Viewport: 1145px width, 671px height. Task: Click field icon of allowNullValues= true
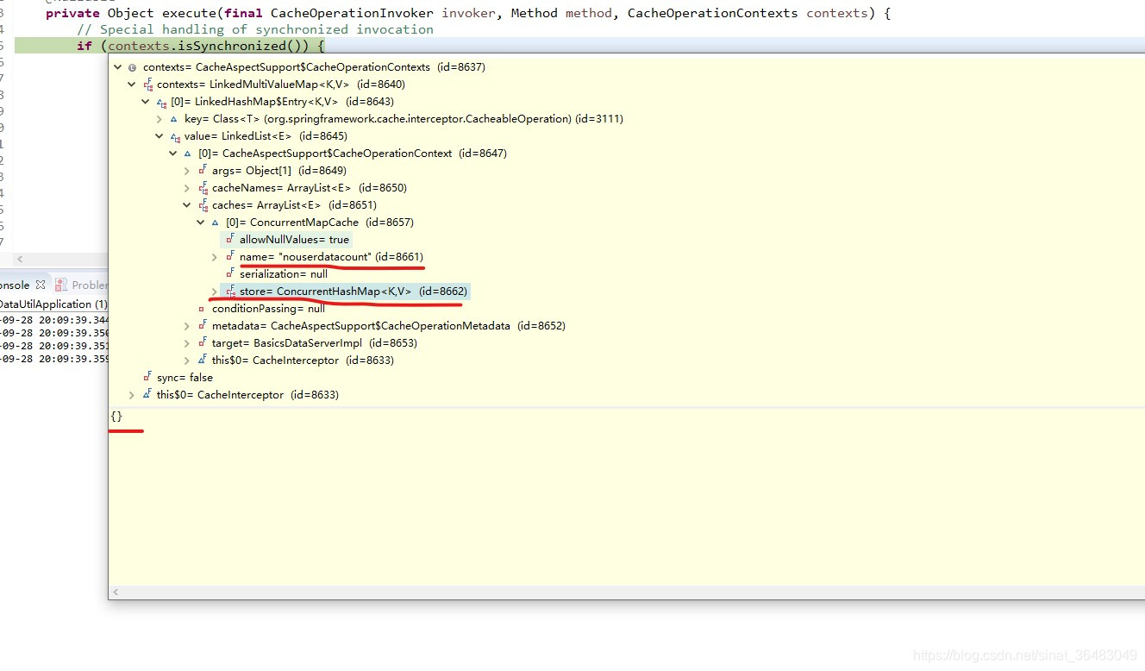230,239
